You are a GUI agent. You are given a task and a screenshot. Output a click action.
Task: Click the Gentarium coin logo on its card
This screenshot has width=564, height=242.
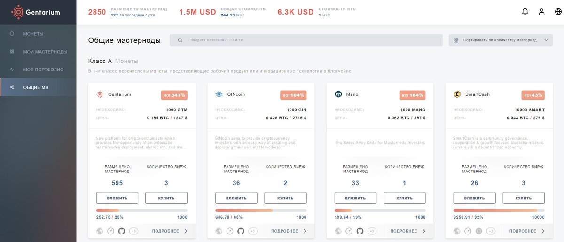coord(100,94)
